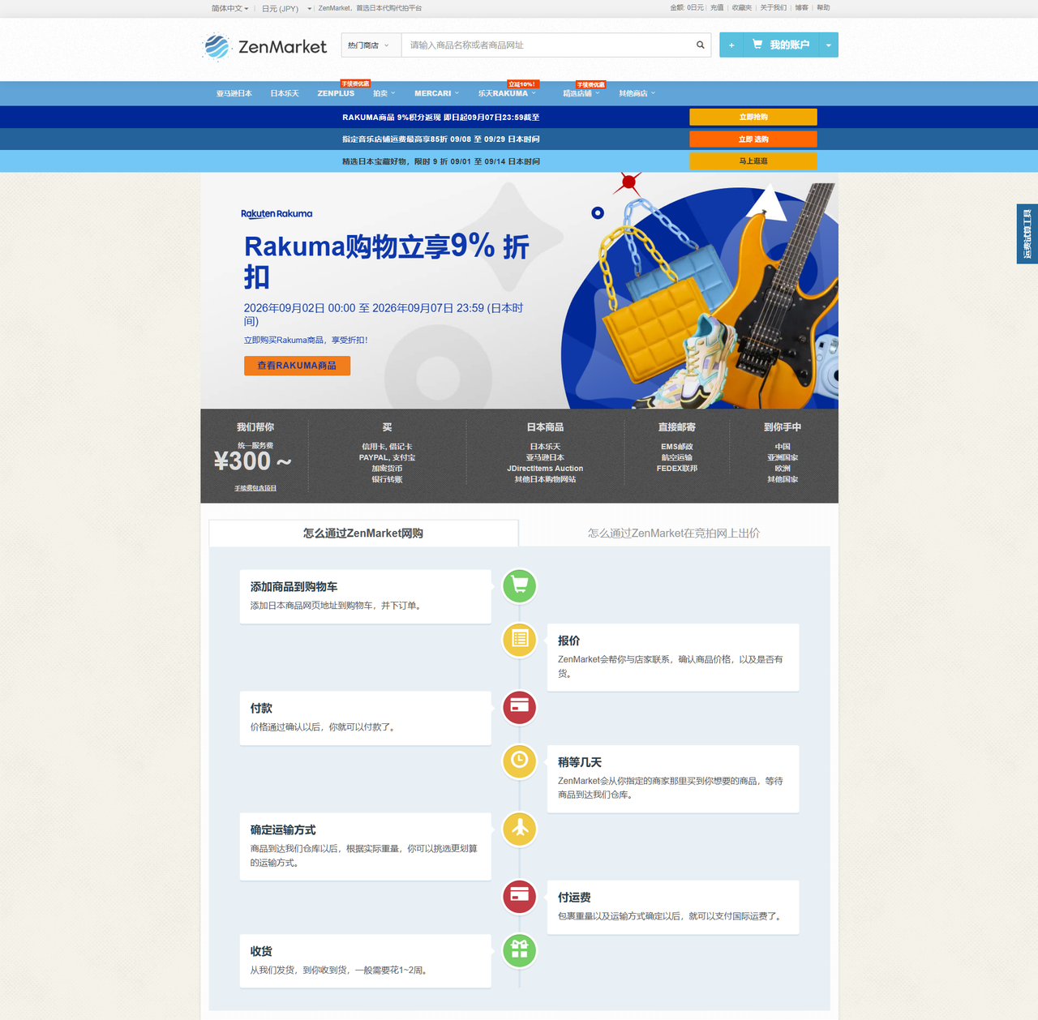Open ZENPLUS in the navigation bar

click(336, 93)
